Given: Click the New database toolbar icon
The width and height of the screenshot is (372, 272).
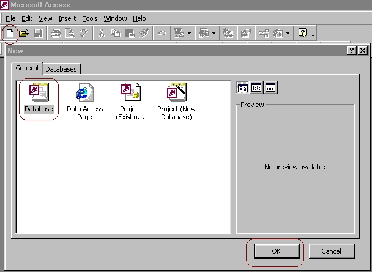Looking at the screenshot, I should tap(10, 33).
